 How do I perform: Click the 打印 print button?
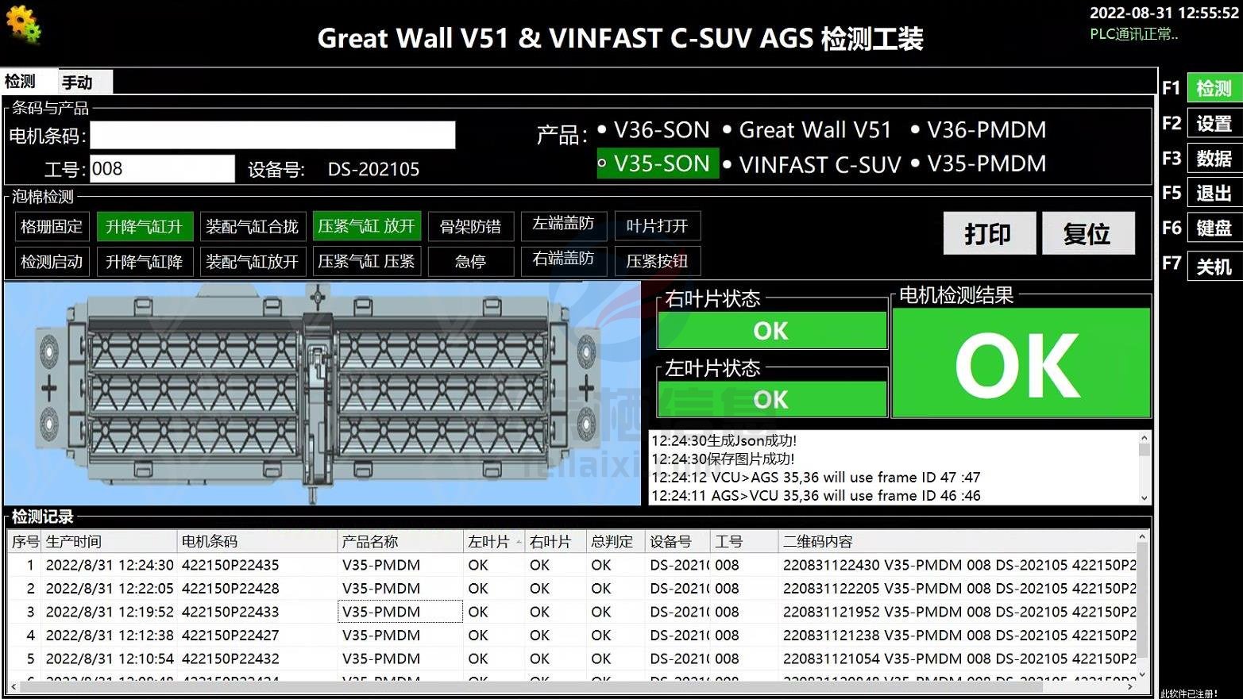point(989,233)
